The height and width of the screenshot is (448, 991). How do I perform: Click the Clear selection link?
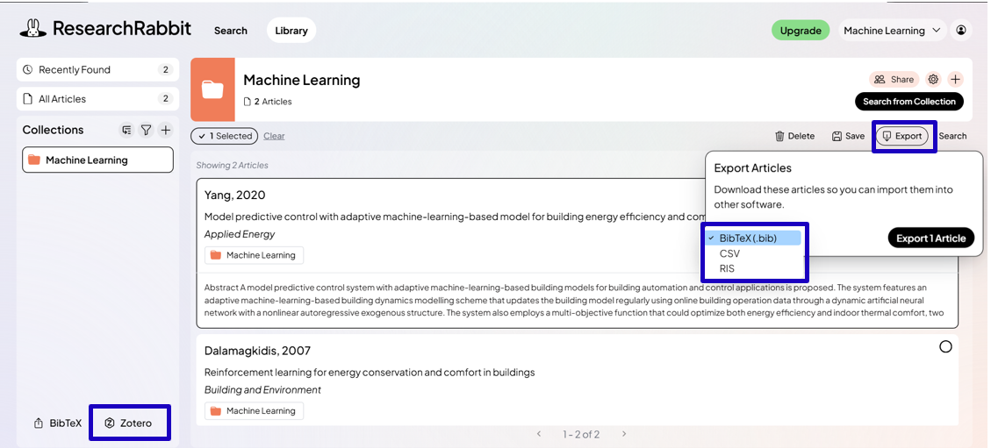(x=274, y=136)
